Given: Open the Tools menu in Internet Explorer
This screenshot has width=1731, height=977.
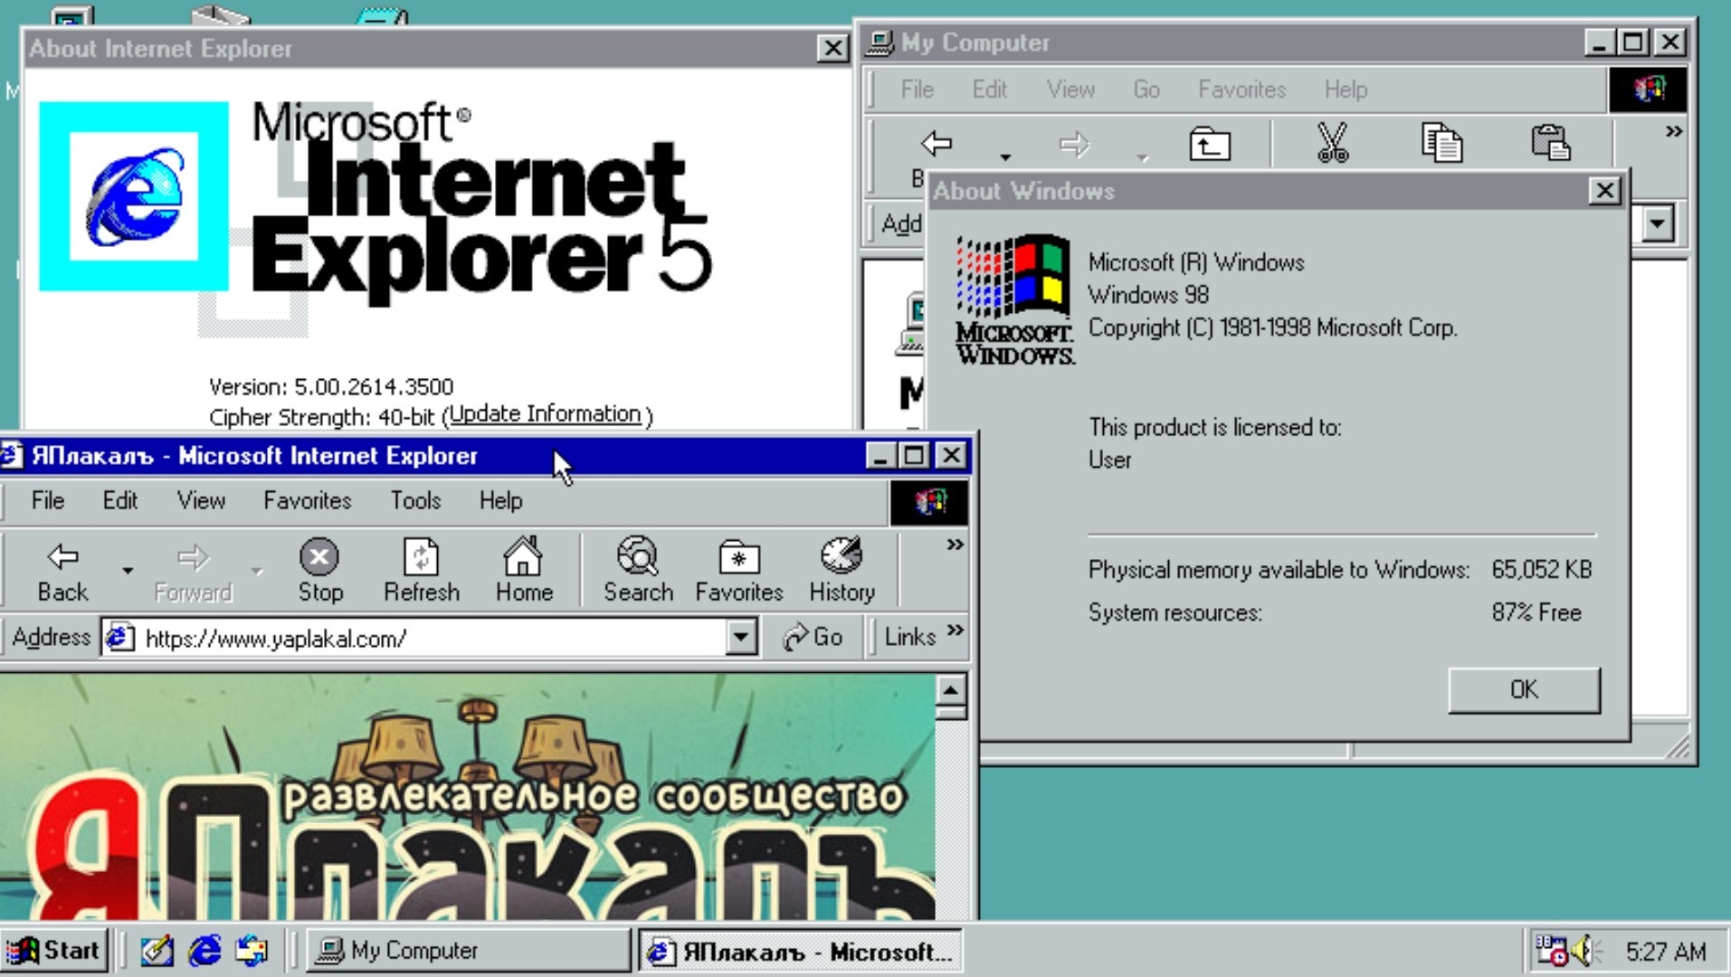Looking at the screenshot, I should tap(415, 500).
